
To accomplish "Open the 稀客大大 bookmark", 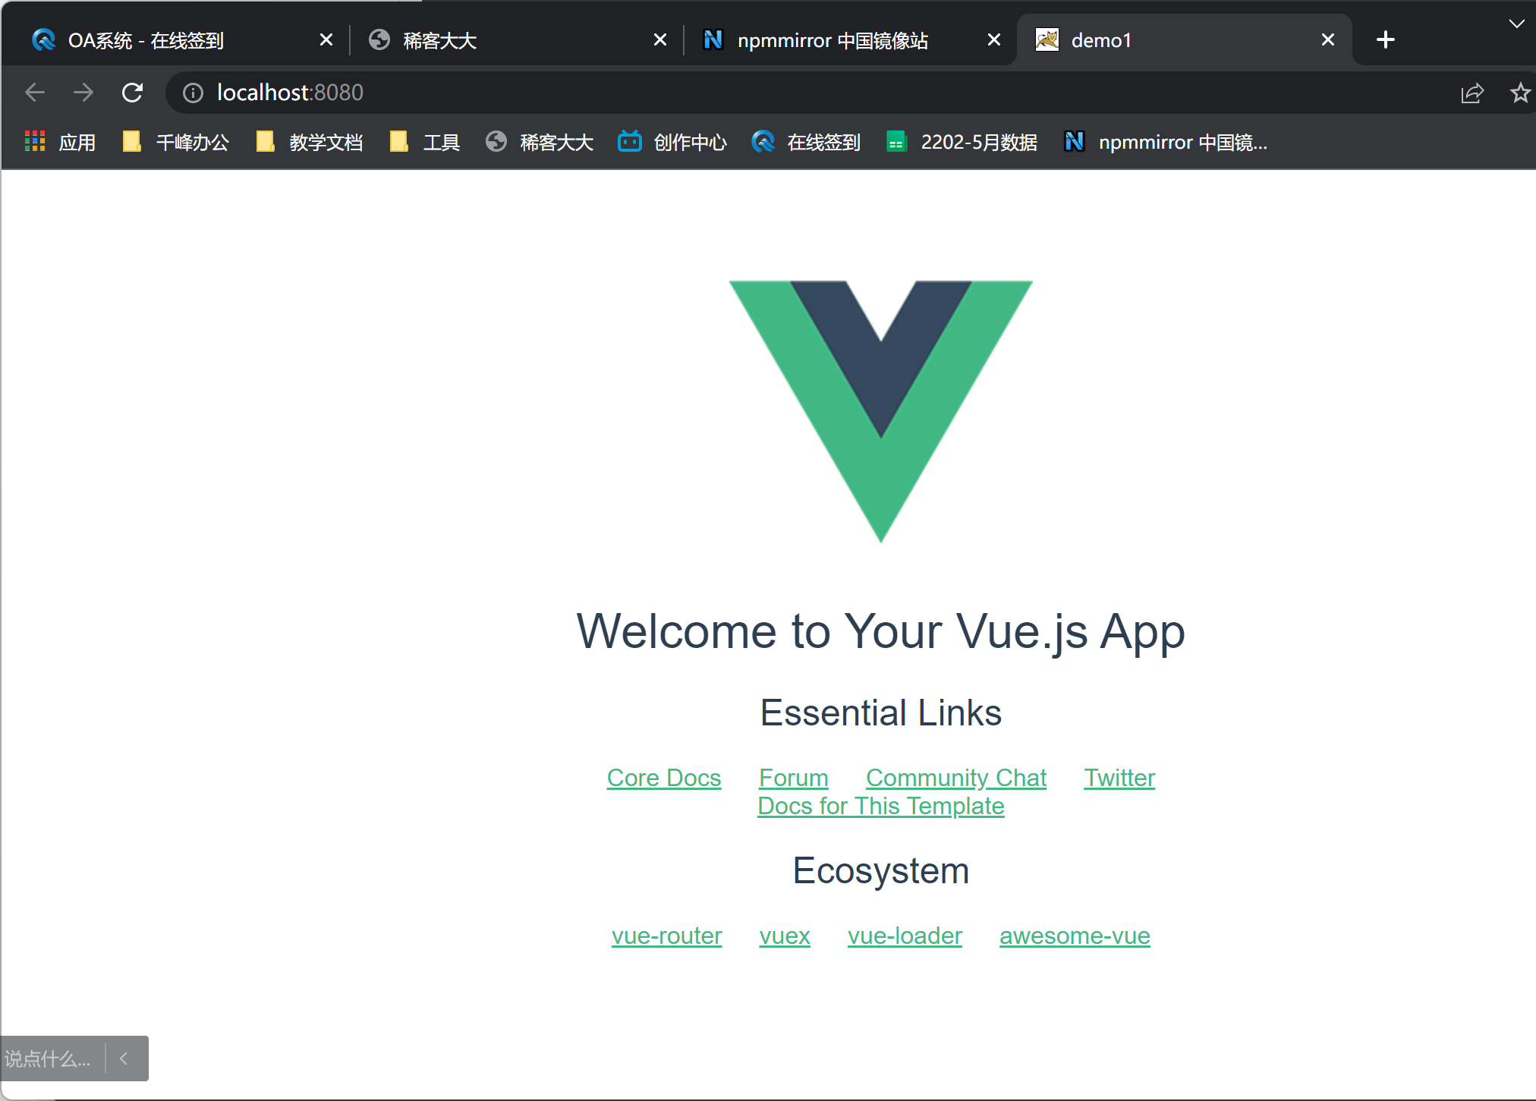I will 540,142.
